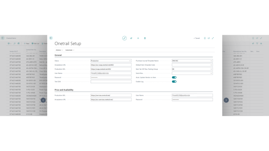Collapse the Price and Availability section header
The height and width of the screenshot is (151, 269).
(x=64, y=90)
